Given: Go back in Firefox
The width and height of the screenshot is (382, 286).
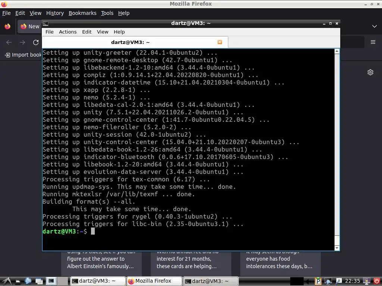Looking at the screenshot, I should pos(9,42).
